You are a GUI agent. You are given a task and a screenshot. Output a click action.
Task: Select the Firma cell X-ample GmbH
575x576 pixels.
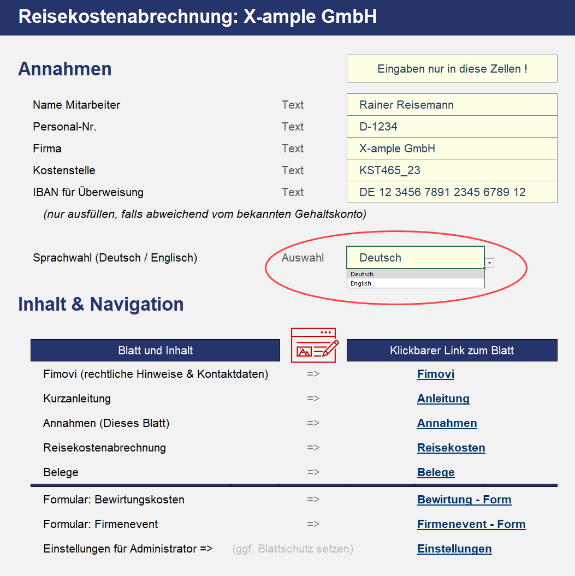pos(452,149)
